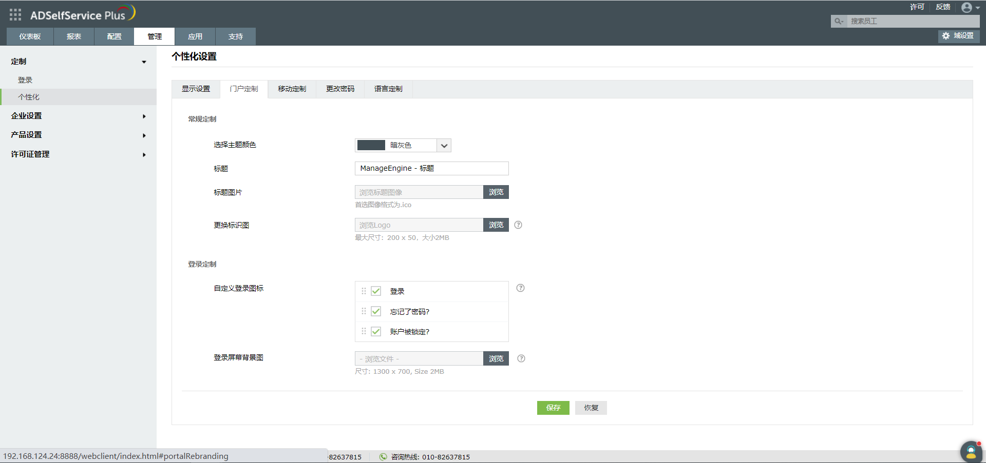Open the chat assistant icon at bottom right

tap(971, 452)
